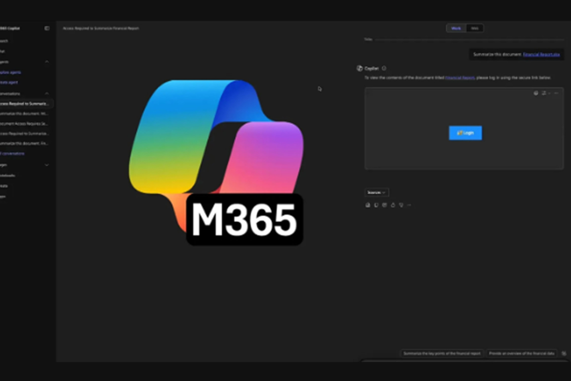
Task: Copy the Copilot response
Action: 368,205
